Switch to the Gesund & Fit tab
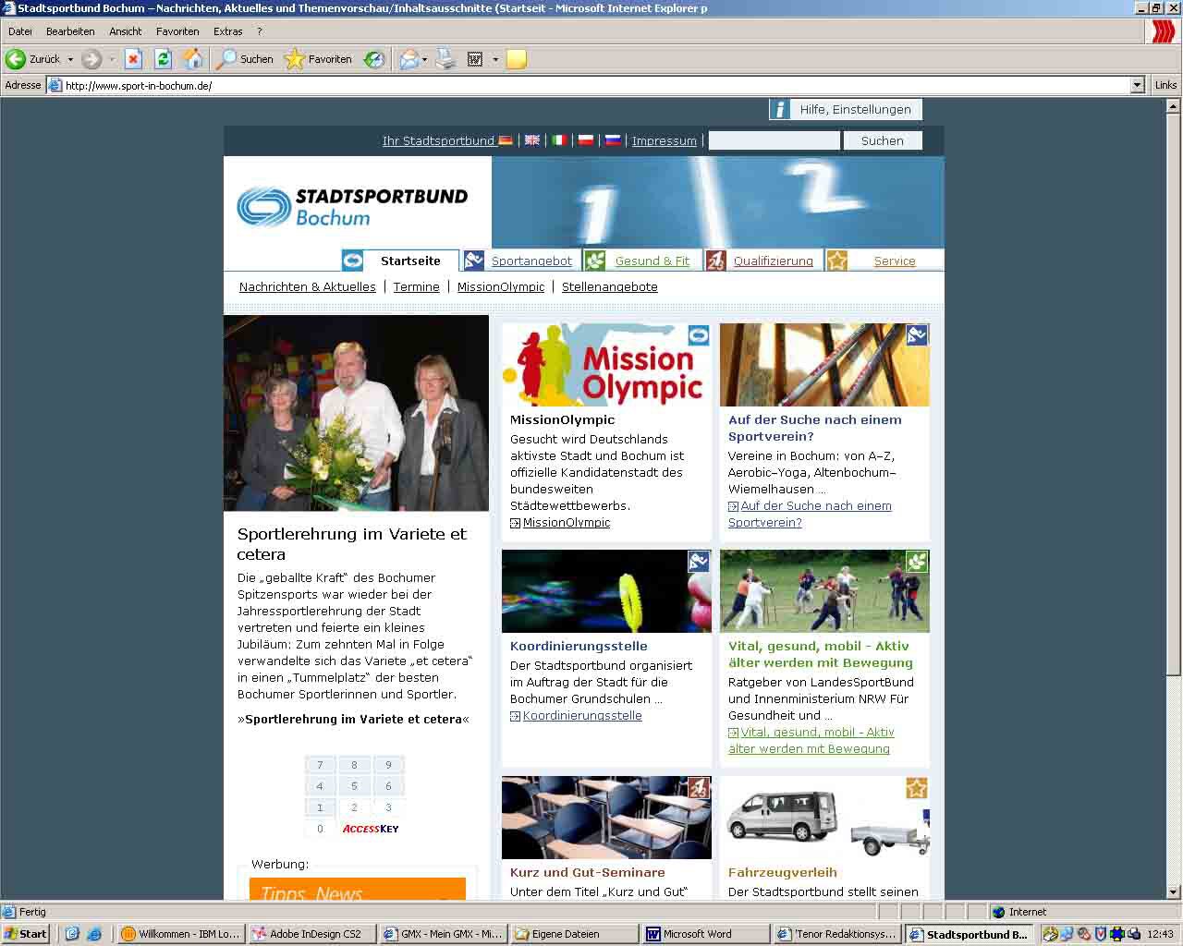 click(x=652, y=261)
